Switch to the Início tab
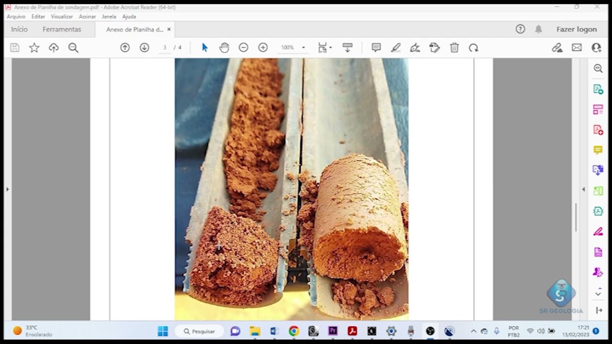The width and height of the screenshot is (612, 344). [20, 29]
